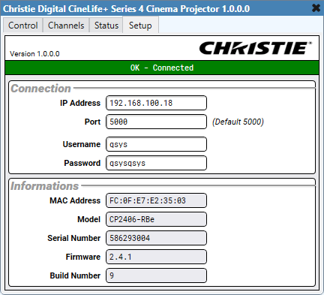Click the Username field containing qsys
The width and height of the screenshot is (324, 295).
pos(156,144)
